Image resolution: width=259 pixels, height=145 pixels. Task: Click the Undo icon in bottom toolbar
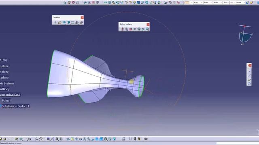(21, 139)
